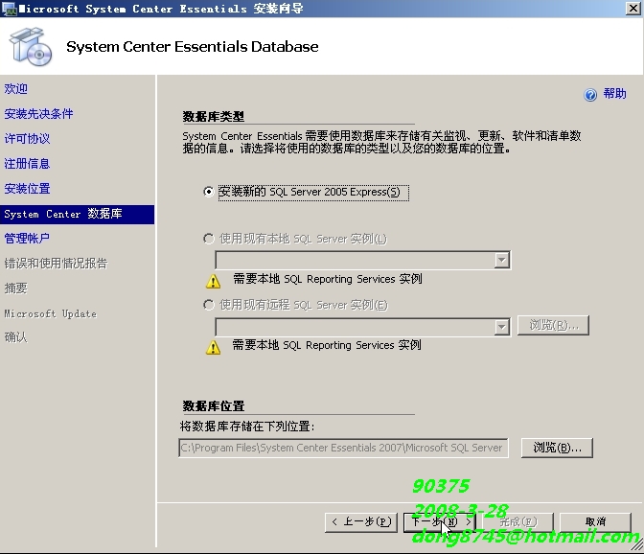Click Reporting Services warning text under local instance

coord(328,279)
